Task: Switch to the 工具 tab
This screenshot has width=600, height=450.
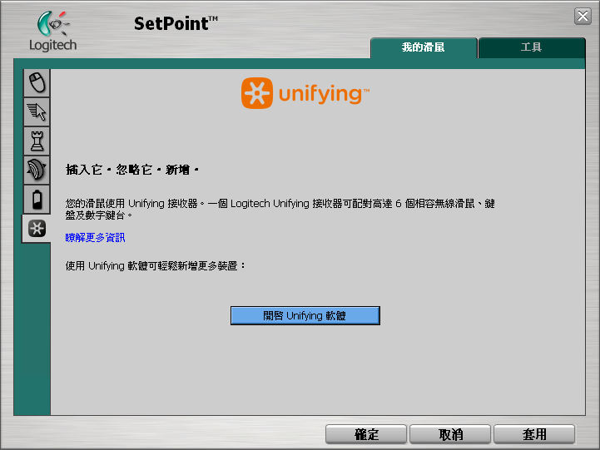Action: [x=532, y=47]
